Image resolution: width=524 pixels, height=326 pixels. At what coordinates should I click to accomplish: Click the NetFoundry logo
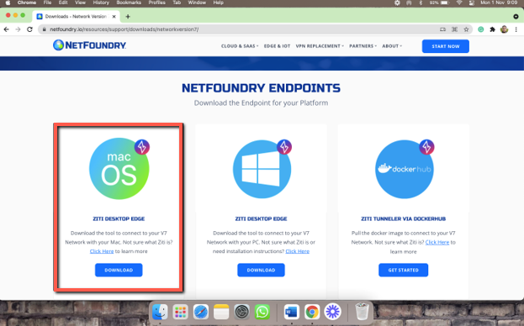(89, 45)
